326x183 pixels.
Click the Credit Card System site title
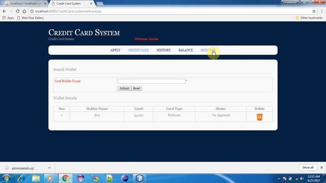pos(84,33)
